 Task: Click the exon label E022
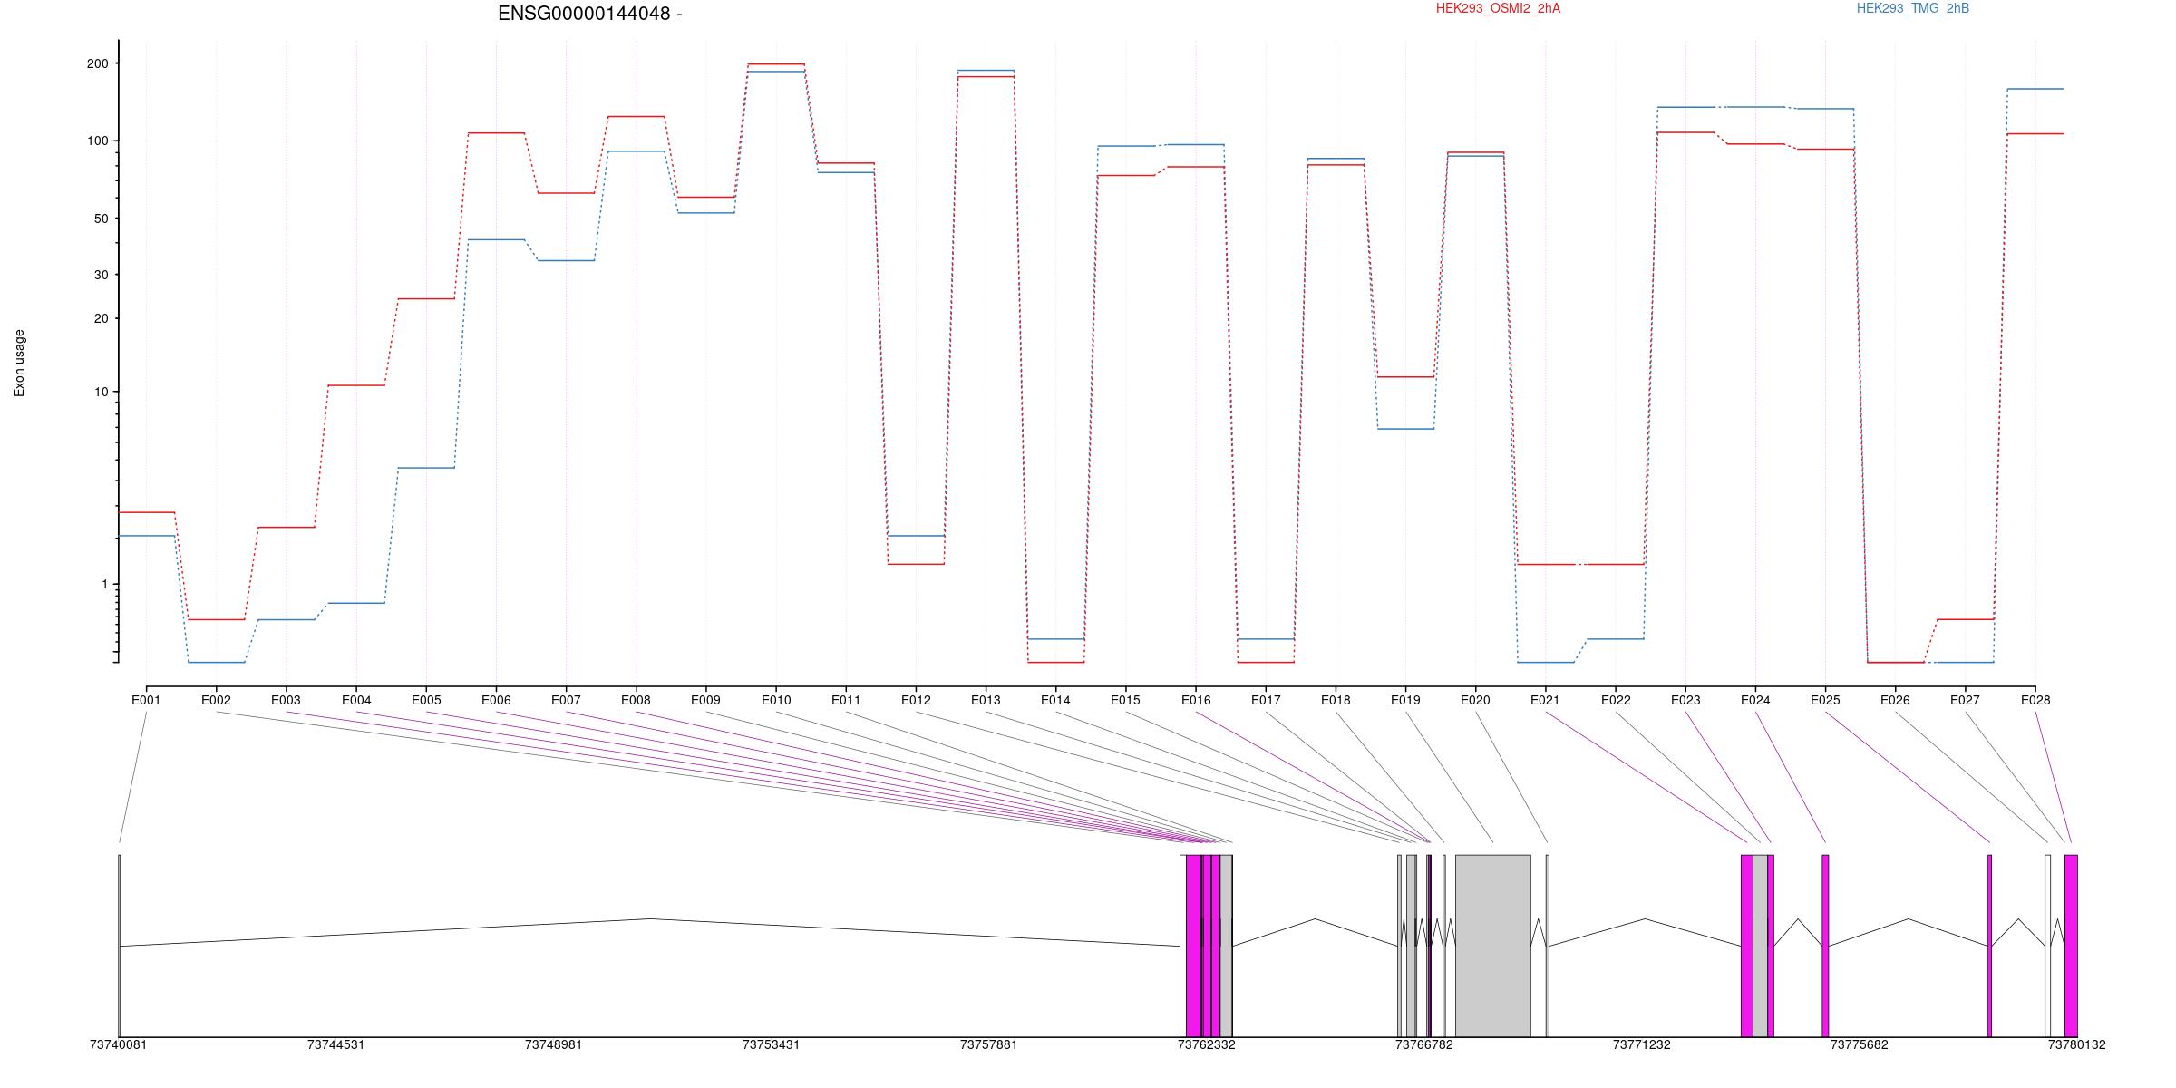1616,700
